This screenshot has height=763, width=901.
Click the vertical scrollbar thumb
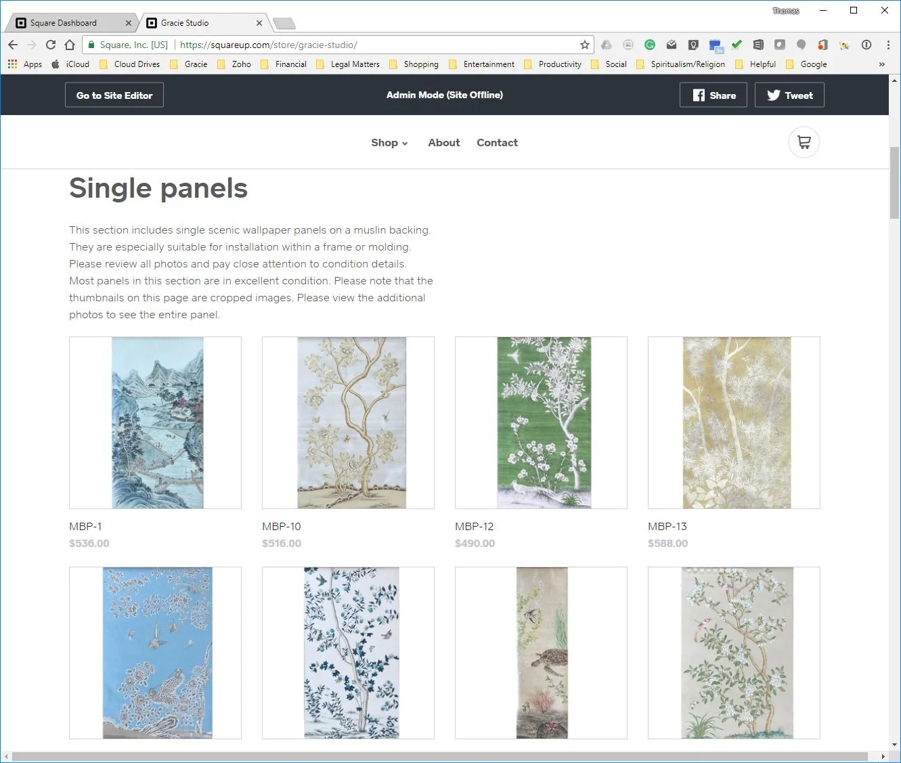pos(894,182)
